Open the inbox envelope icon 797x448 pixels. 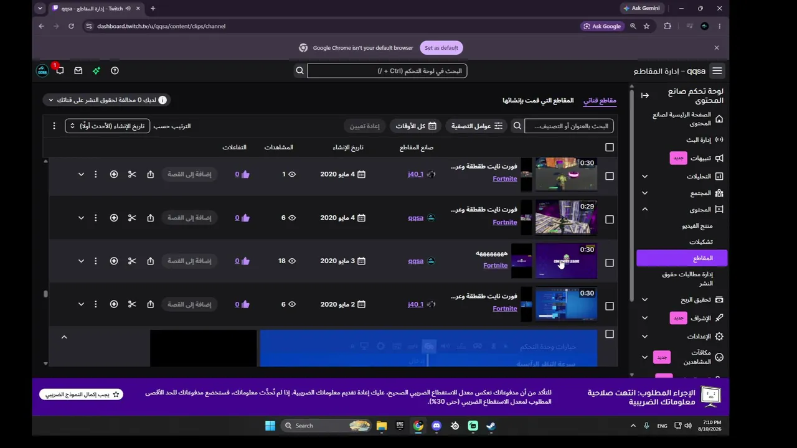[x=78, y=71]
